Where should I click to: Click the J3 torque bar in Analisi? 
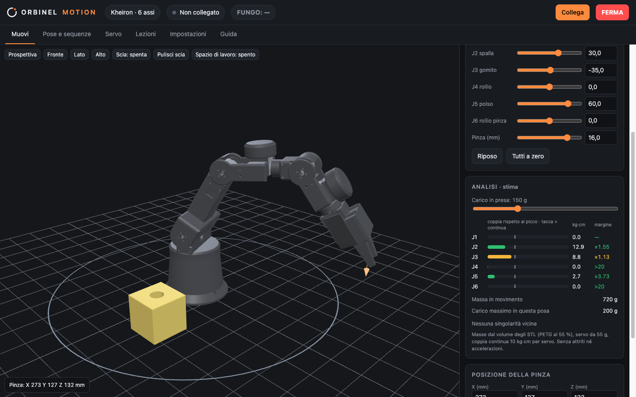(528, 257)
